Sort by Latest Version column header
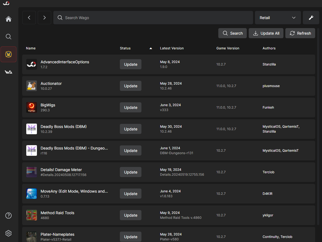 [x=172, y=48]
